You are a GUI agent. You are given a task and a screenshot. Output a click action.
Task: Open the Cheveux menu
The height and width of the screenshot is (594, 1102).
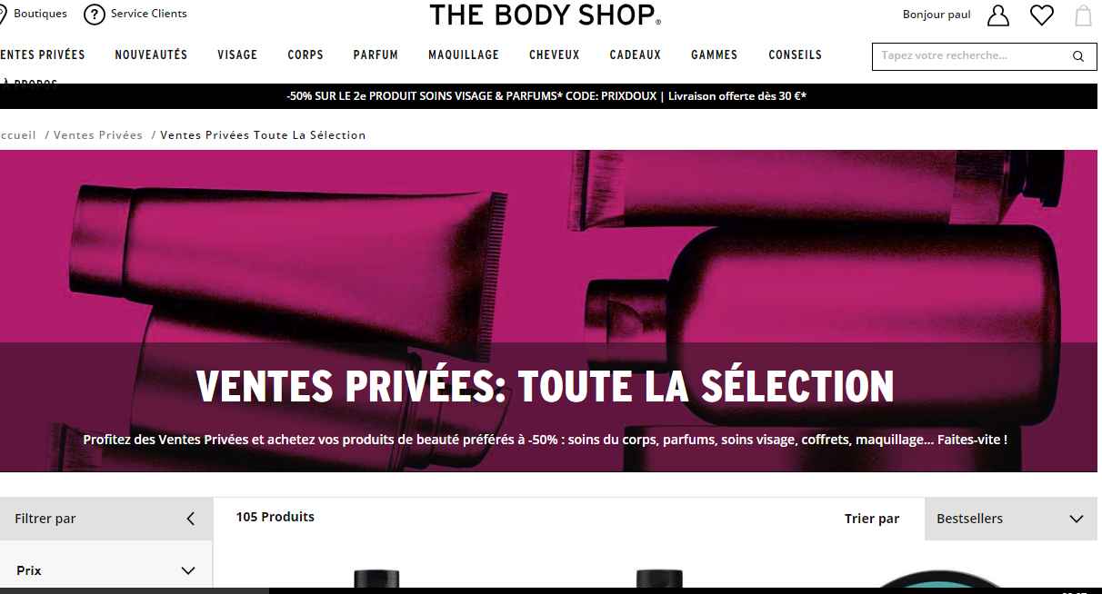pyautogui.click(x=555, y=54)
